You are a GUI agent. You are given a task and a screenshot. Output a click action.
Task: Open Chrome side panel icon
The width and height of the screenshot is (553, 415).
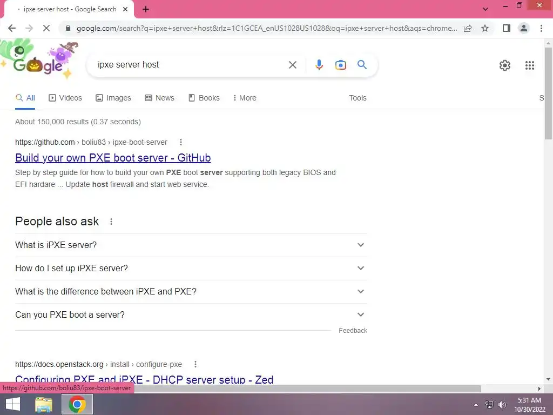507,28
